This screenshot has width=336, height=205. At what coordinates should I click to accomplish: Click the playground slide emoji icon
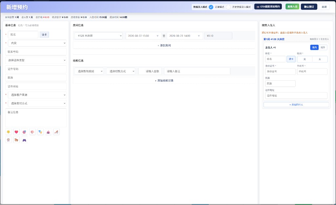coord(56,132)
